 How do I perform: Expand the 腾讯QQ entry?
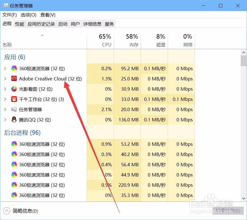(5, 120)
